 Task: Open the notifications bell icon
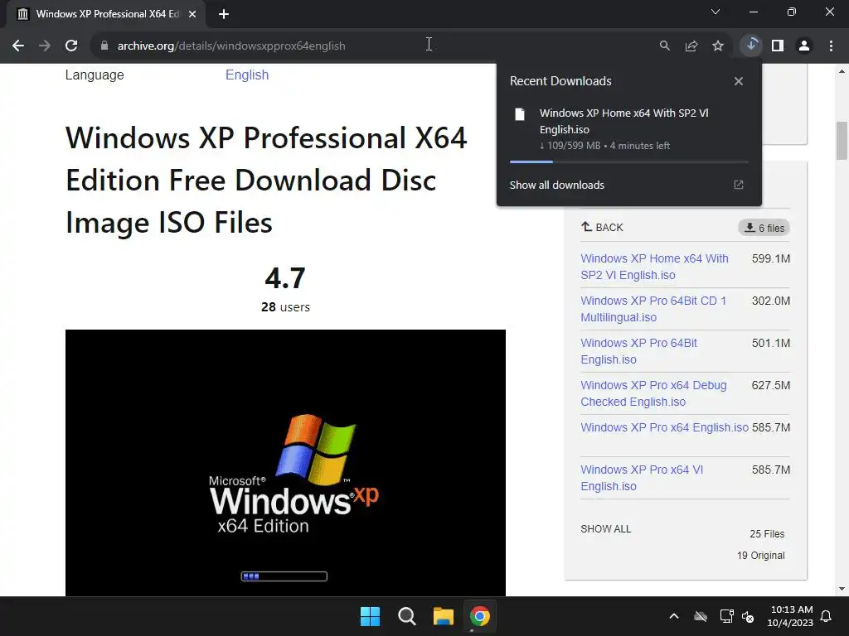coord(827,616)
